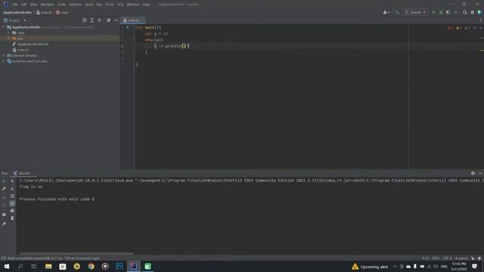Fold the when block in gutter
This screenshot has width=484, height=272.
135,40
